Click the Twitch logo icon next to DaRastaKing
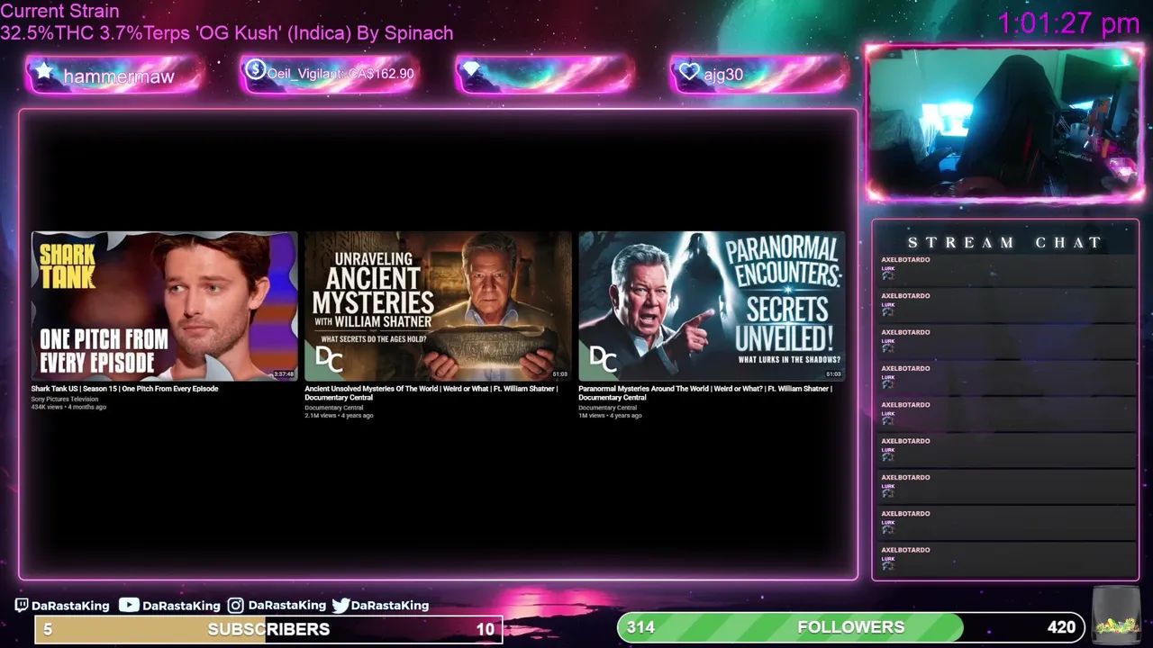Image resolution: width=1153 pixels, height=648 pixels. coord(22,605)
